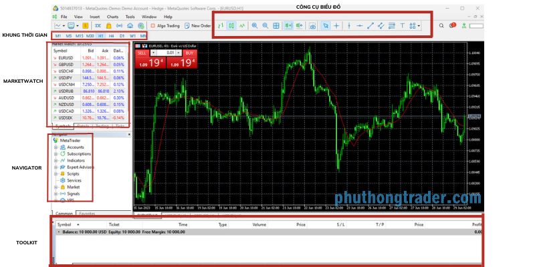
Task: Select line chart display icon
Action: click(x=242, y=25)
